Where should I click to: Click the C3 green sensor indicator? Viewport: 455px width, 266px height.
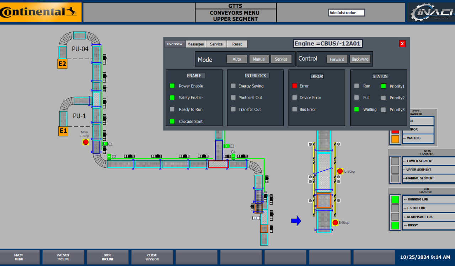tap(226, 146)
